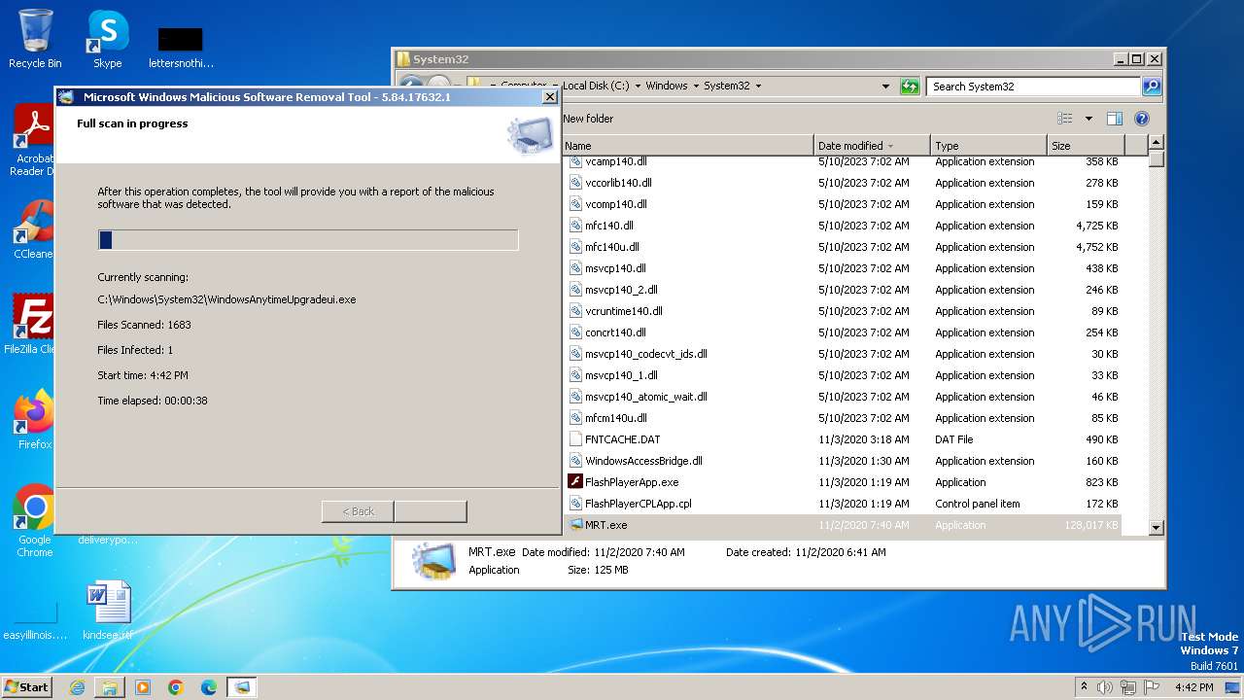Click the Explorer refresh button
Viewport: 1244px width, 700px height.
click(910, 86)
